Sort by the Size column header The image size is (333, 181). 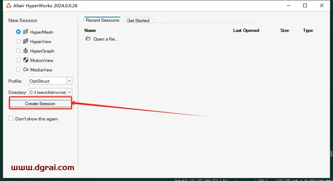285,30
